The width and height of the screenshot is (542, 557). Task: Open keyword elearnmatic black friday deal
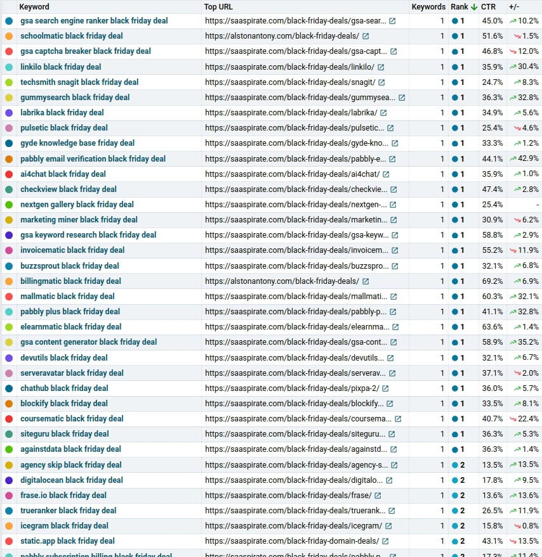click(x=71, y=326)
